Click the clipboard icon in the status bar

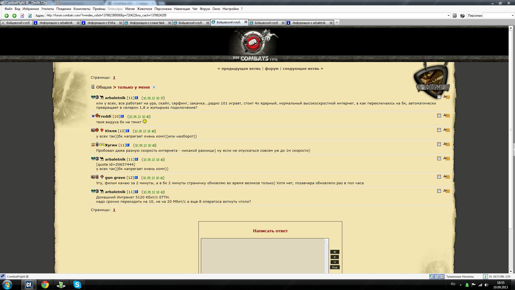442,277
